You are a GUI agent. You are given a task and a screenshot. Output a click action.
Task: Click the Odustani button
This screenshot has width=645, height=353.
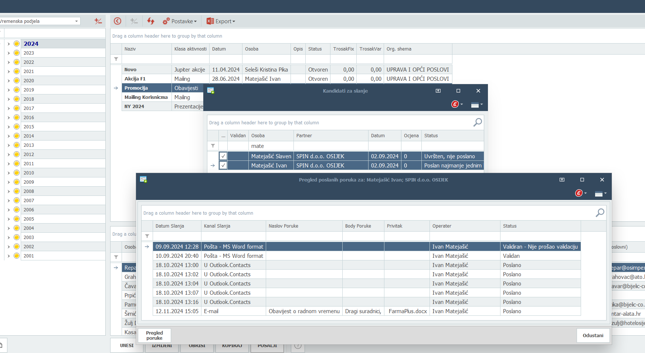click(x=593, y=335)
